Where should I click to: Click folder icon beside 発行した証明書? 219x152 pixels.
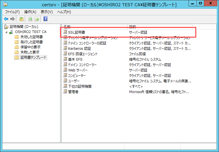coord(17,42)
